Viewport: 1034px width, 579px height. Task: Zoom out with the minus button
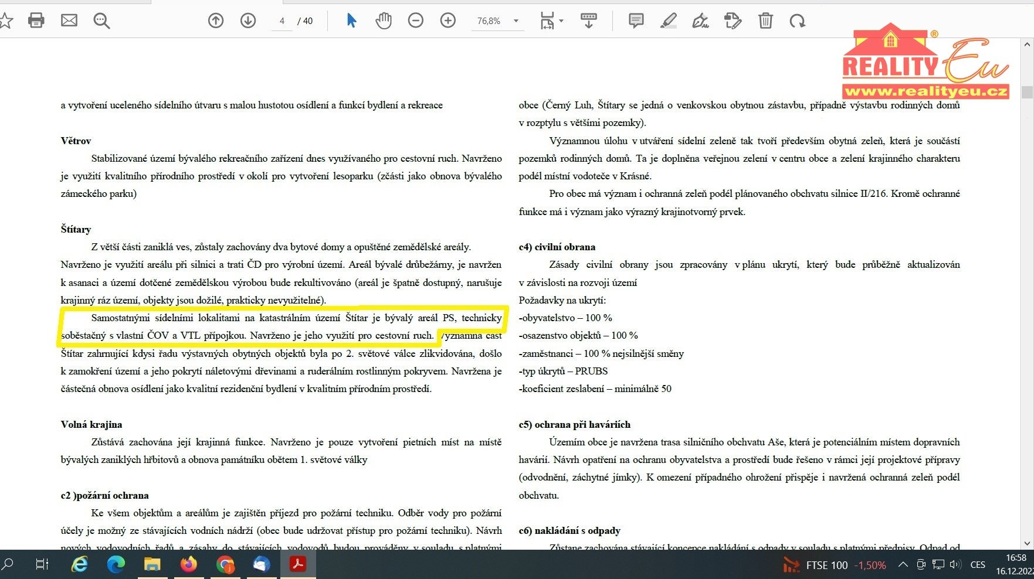tap(415, 21)
